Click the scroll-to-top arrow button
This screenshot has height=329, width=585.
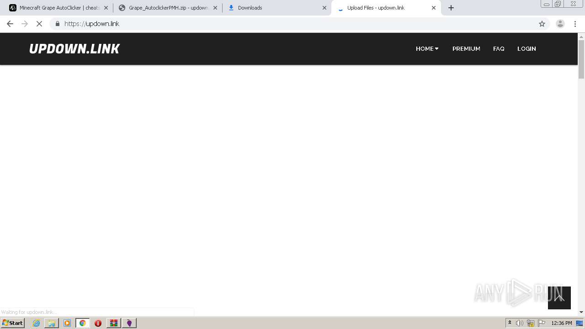[559, 298]
